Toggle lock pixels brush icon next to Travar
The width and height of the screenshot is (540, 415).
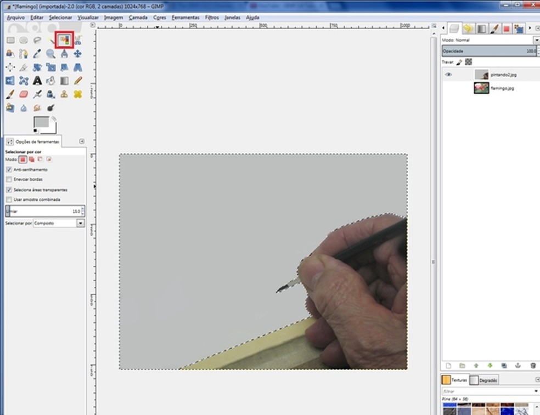pyautogui.click(x=459, y=62)
